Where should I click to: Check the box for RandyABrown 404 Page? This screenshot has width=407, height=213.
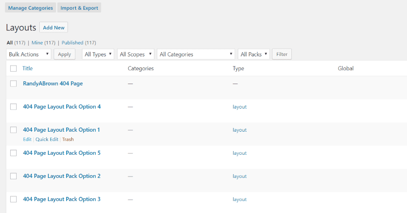coord(13,84)
